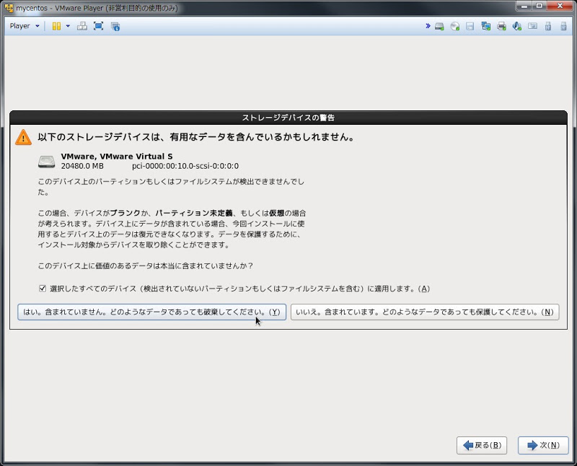
Task: Click the CD/DVD drive device icon
Action: click(x=454, y=26)
